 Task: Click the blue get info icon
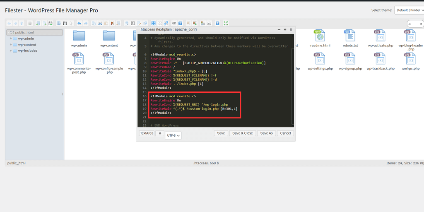tap(180, 23)
